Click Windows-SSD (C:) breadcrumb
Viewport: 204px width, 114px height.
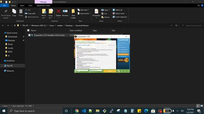[39, 26]
